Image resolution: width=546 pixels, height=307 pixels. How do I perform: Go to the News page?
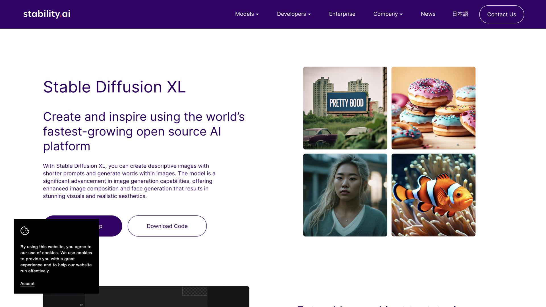(428, 14)
